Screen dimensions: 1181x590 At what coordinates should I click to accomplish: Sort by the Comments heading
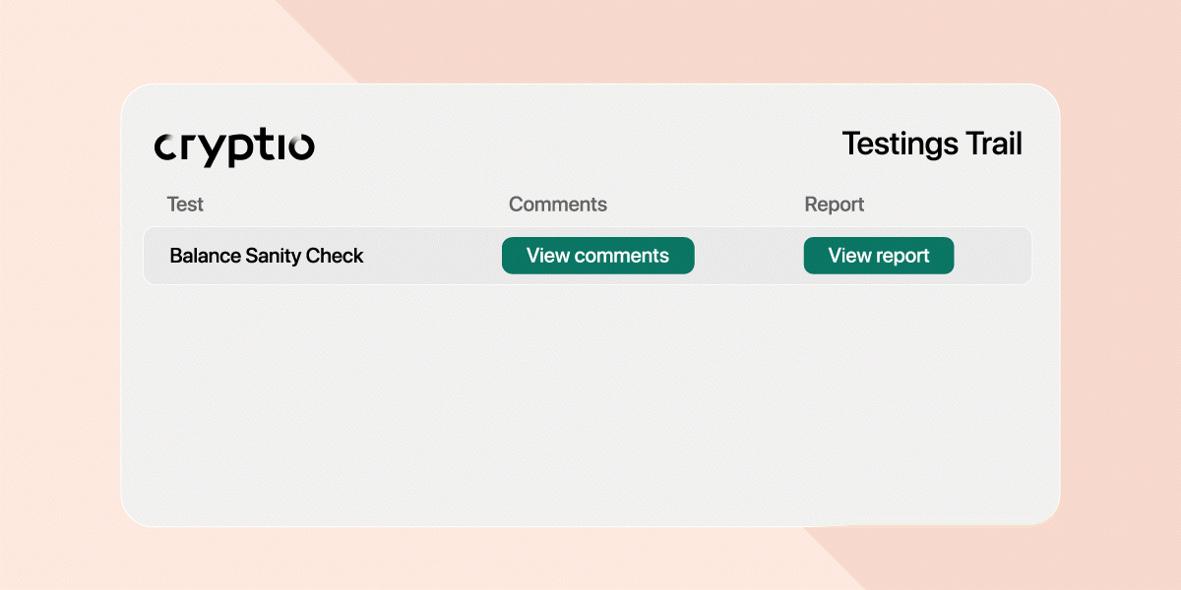tap(558, 205)
